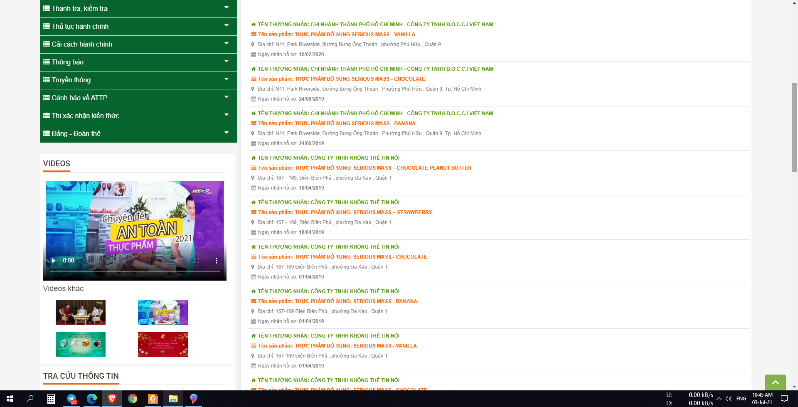Click the map pin icon in the Strawberry entry
Viewport: 798px width, 407px height.
[x=253, y=222]
